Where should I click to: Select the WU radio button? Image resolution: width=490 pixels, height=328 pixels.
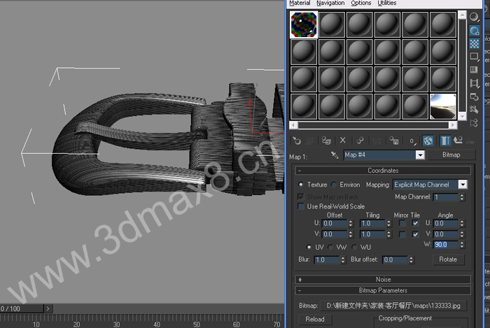tap(354, 247)
